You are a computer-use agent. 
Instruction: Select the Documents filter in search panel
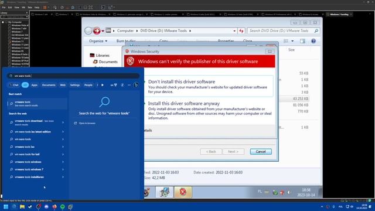pyautogui.click(x=49, y=85)
